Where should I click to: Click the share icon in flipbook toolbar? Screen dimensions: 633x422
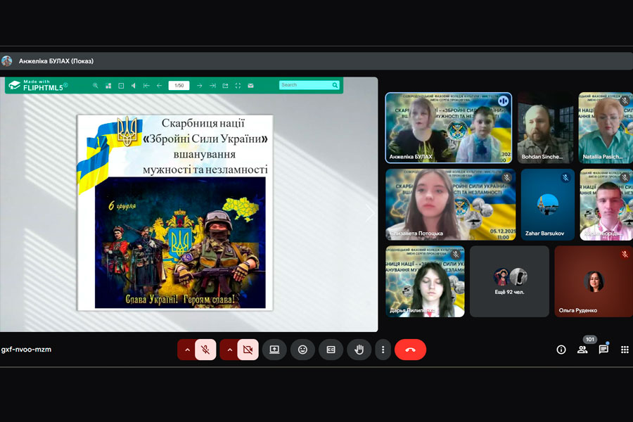pyautogui.click(x=225, y=86)
